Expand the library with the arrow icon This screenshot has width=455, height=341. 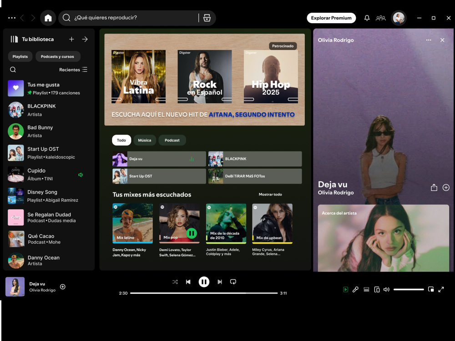pos(85,39)
